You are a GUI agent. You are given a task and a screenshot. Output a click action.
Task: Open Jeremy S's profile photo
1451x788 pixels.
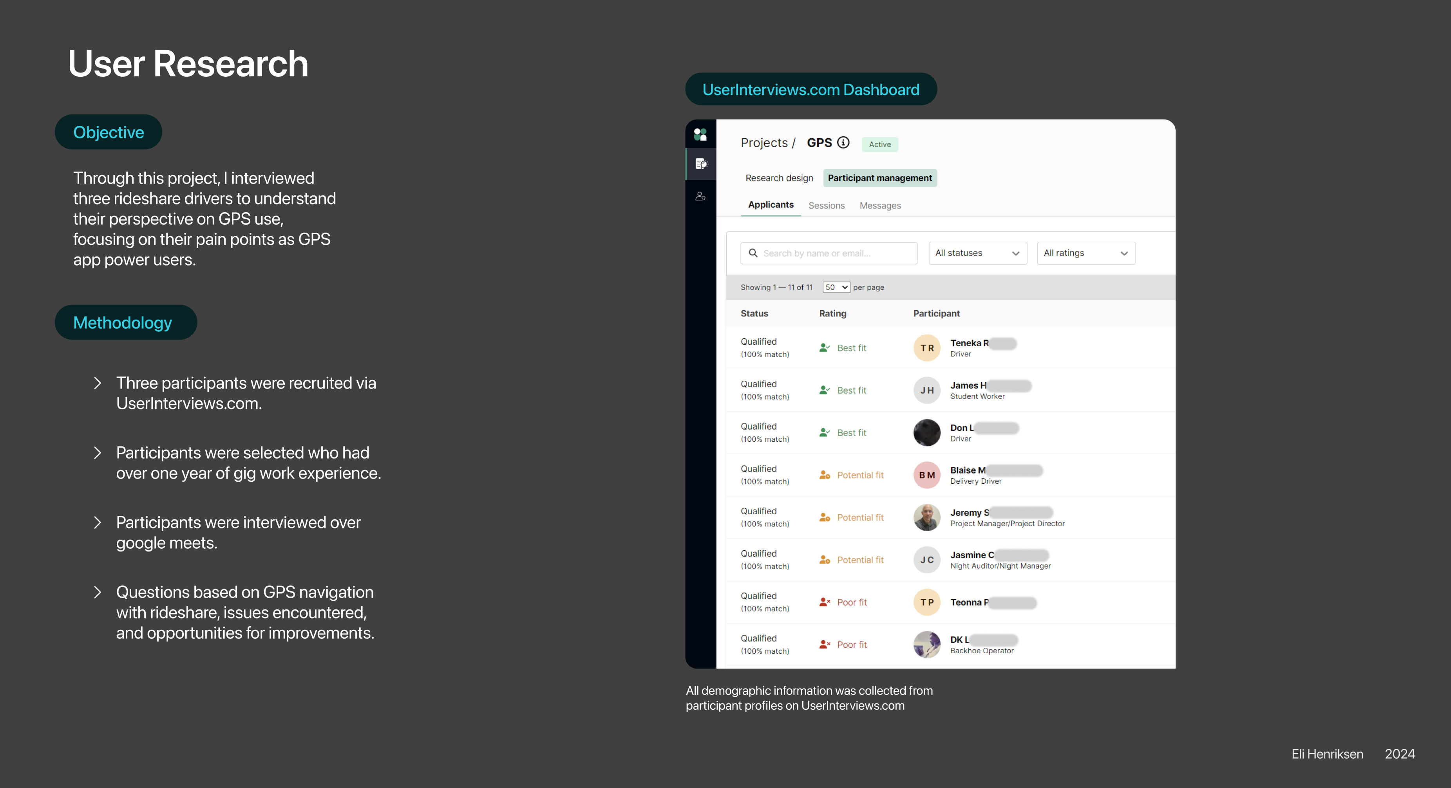(926, 517)
